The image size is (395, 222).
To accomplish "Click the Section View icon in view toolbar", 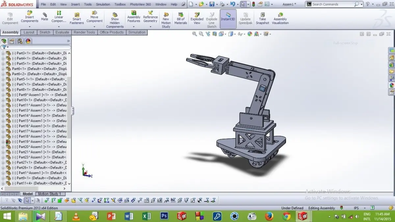I will coord(215,34).
